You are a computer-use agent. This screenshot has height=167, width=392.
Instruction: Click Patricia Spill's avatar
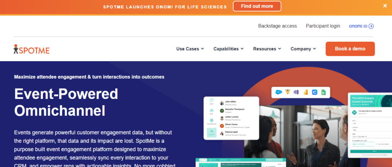222,133
